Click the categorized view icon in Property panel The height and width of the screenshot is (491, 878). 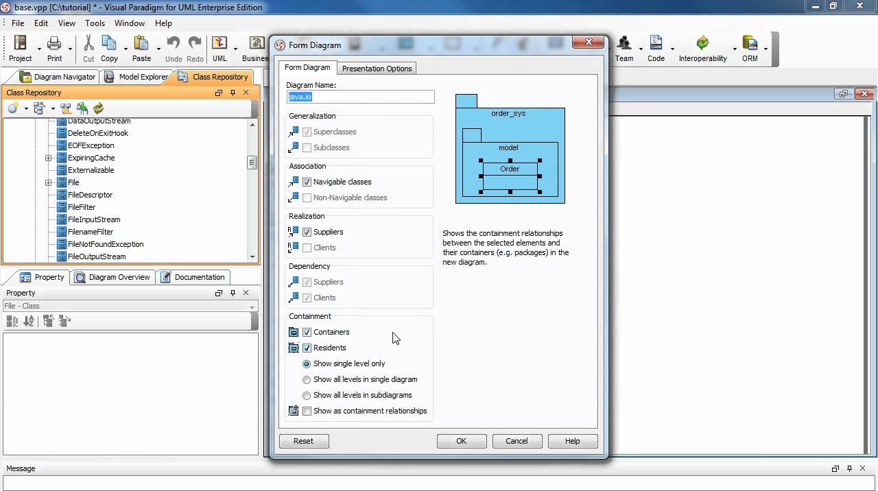click(x=12, y=321)
